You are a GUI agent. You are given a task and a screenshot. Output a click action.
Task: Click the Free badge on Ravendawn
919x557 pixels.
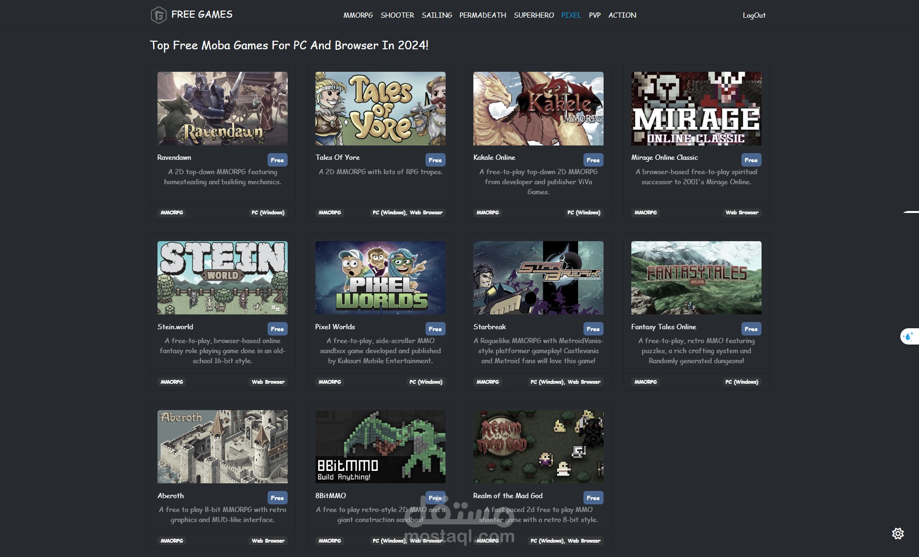277,160
